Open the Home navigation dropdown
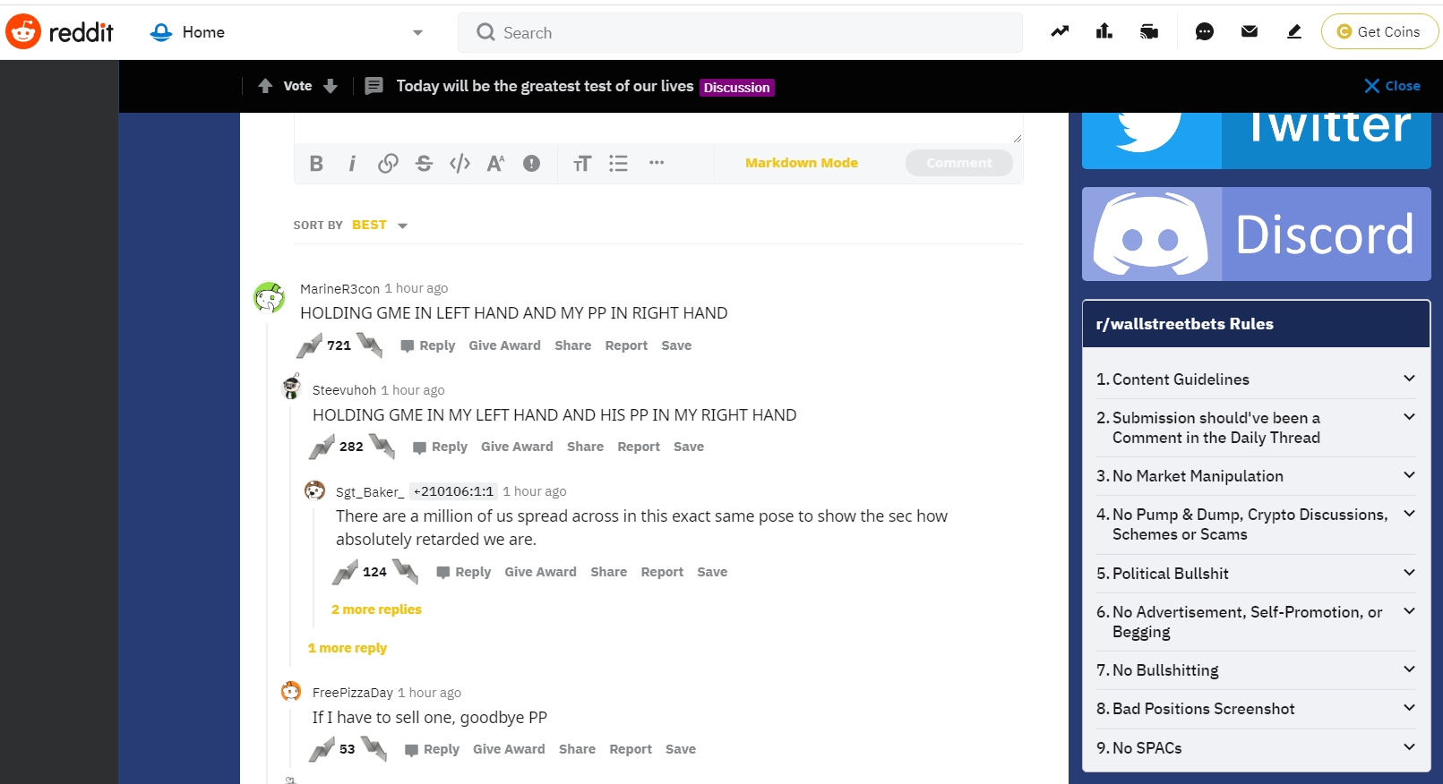The height and width of the screenshot is (784, 1443). (x=287, y=32)
